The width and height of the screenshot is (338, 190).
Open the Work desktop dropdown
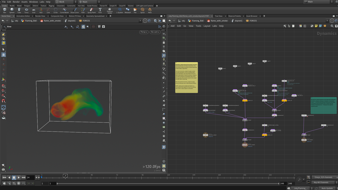(66, 2)
